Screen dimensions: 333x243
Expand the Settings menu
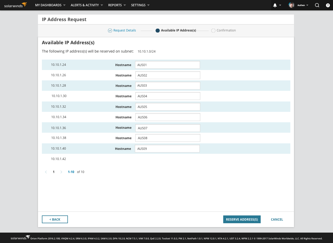tap(140, 5)
